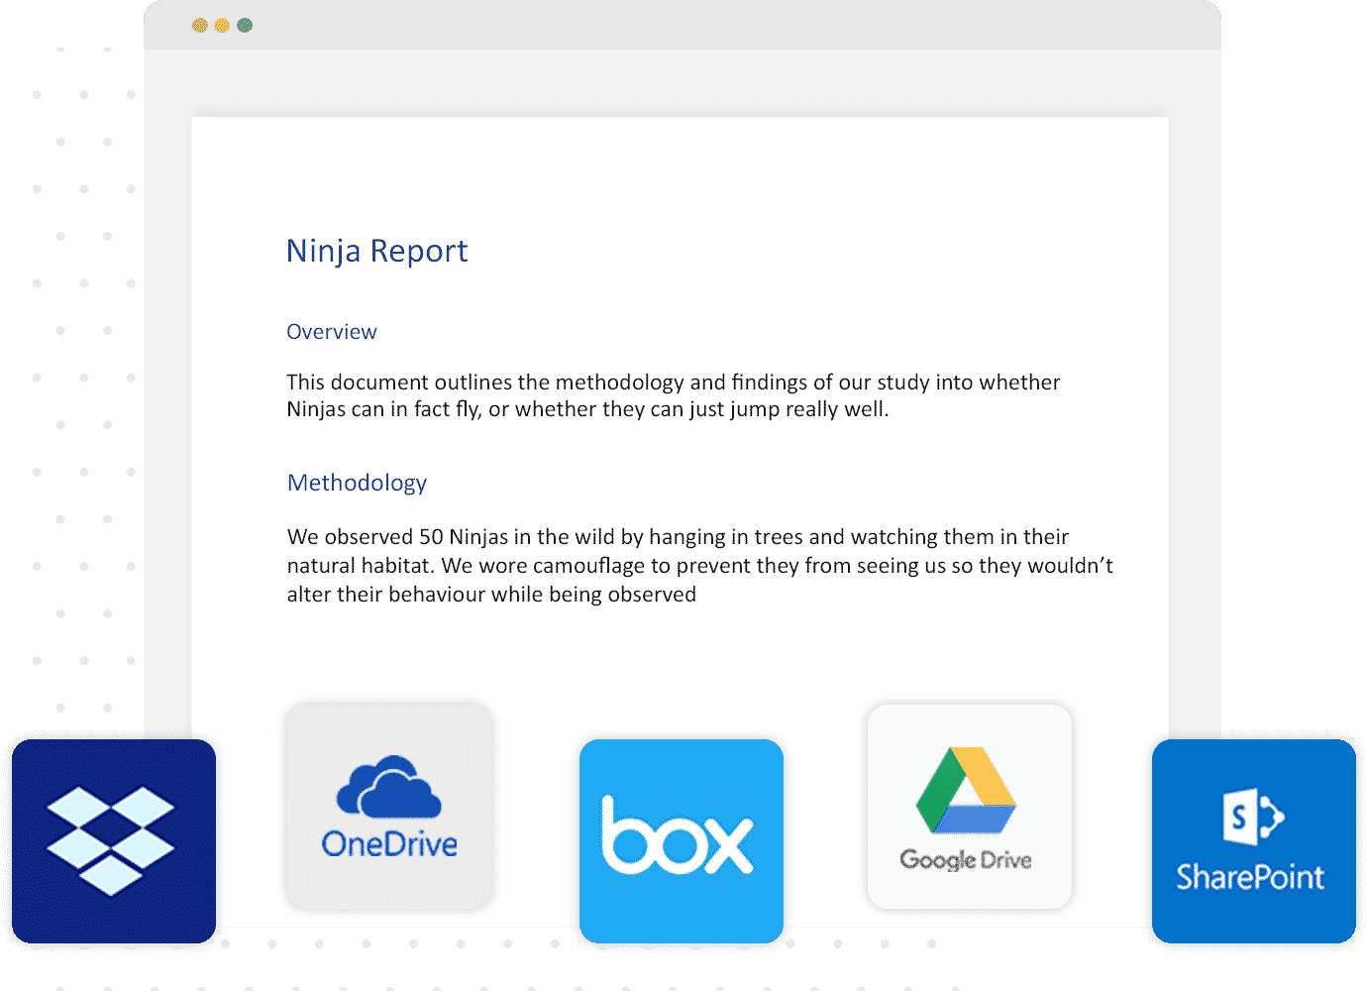Select the Google Drive icon
Image resolution: width=1367 pixels, height=991 pixels.
coord(968,805)
